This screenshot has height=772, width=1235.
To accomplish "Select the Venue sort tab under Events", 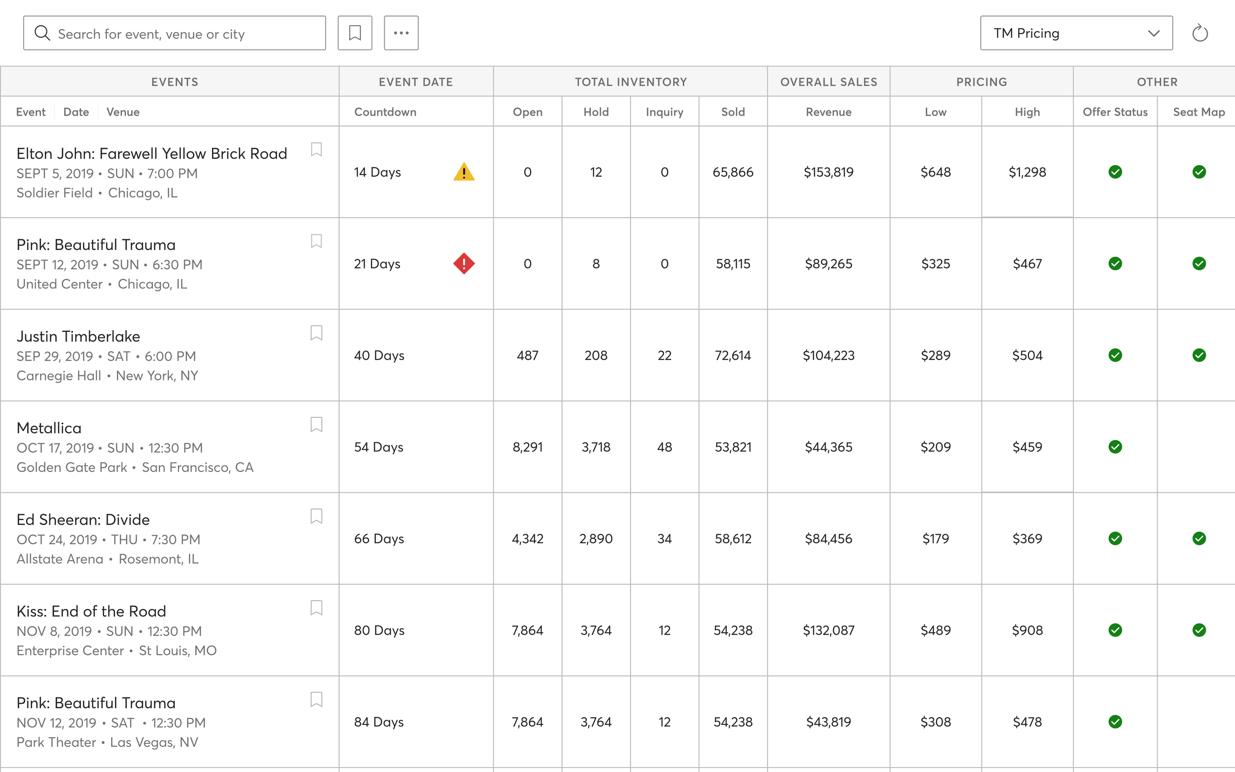I will click(123, 112).
